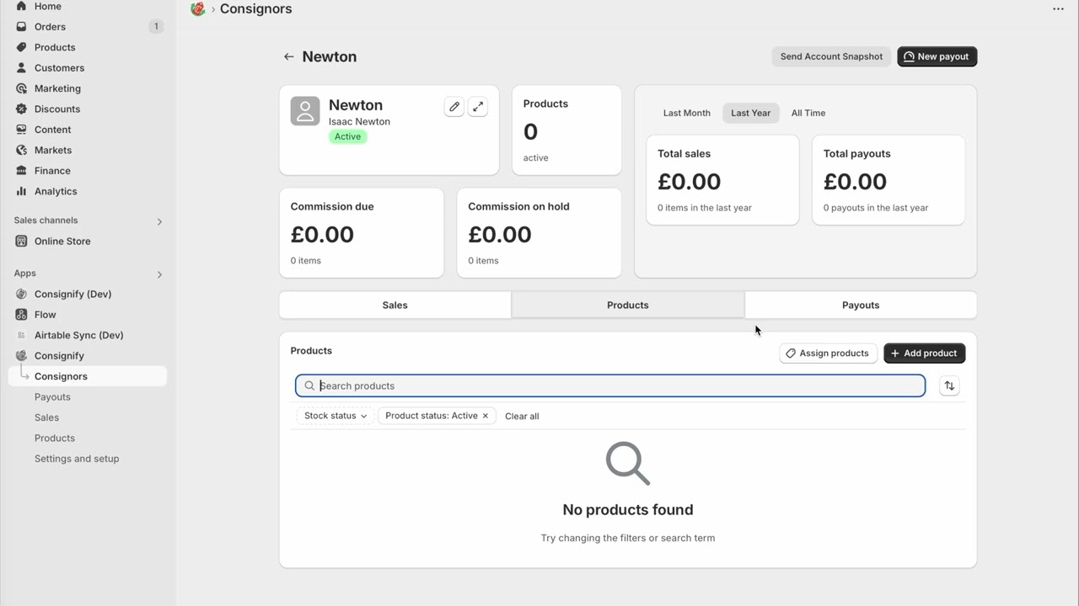Click the Commission on hold card
This screenshot has height=606, width=1079.
tap(539, 233)
